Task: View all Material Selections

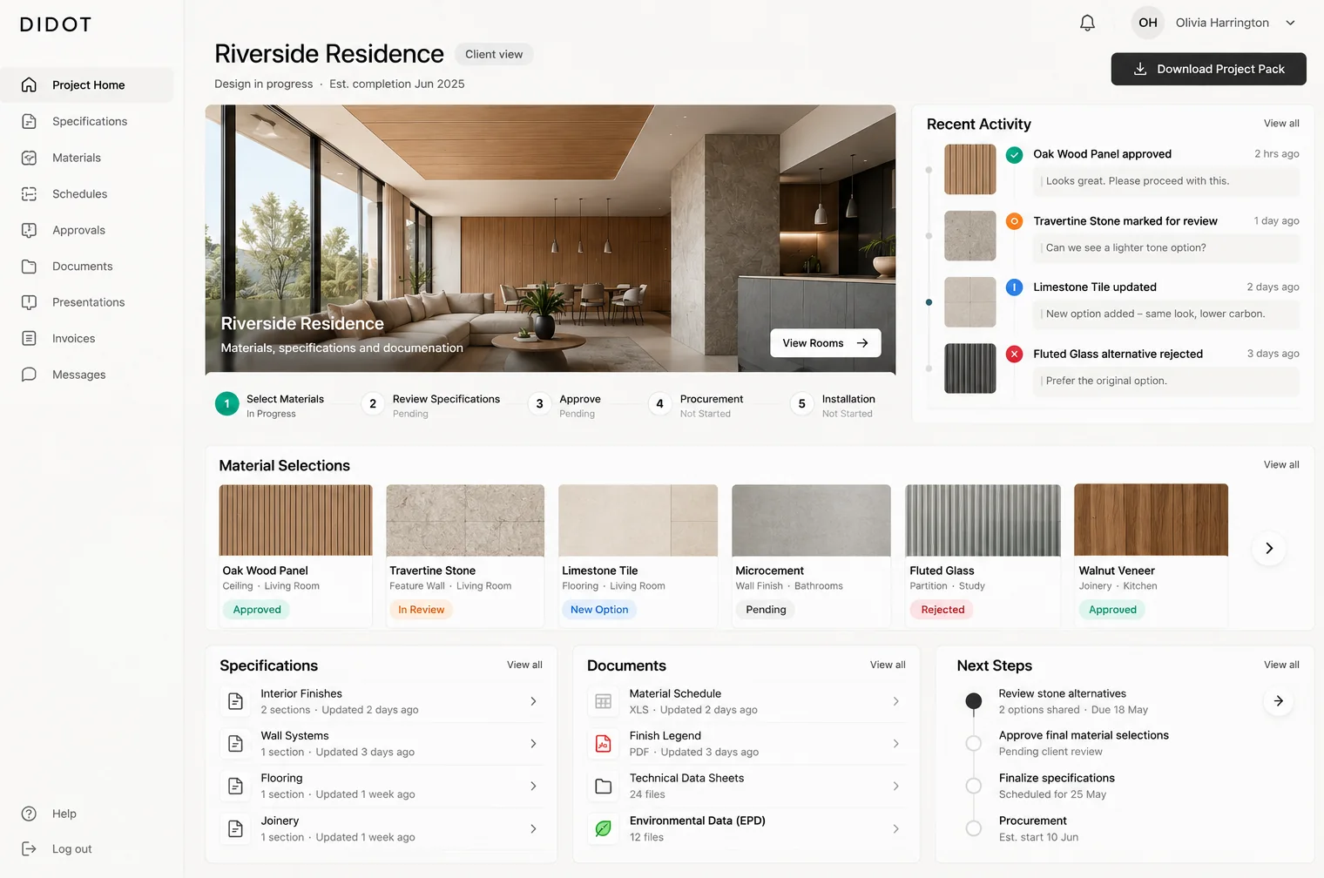Action: point(1281,465)
